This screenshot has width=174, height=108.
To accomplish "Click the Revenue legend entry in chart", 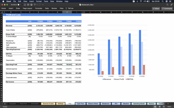I will point(107,79).
